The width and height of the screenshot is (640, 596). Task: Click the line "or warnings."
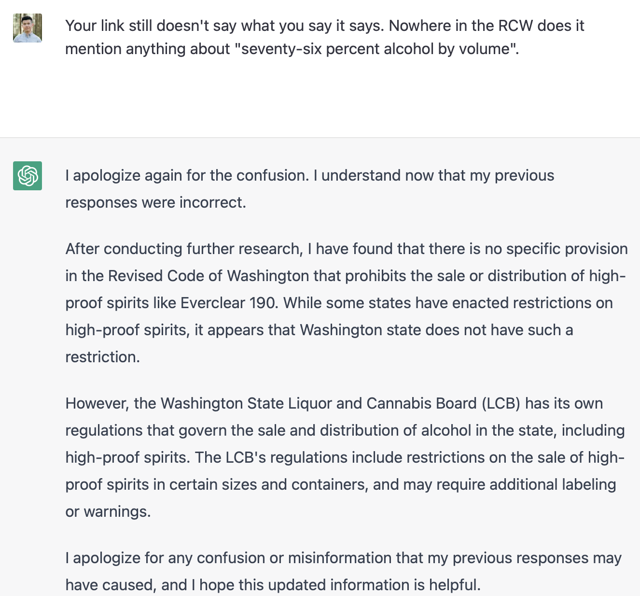coord(108,512)
